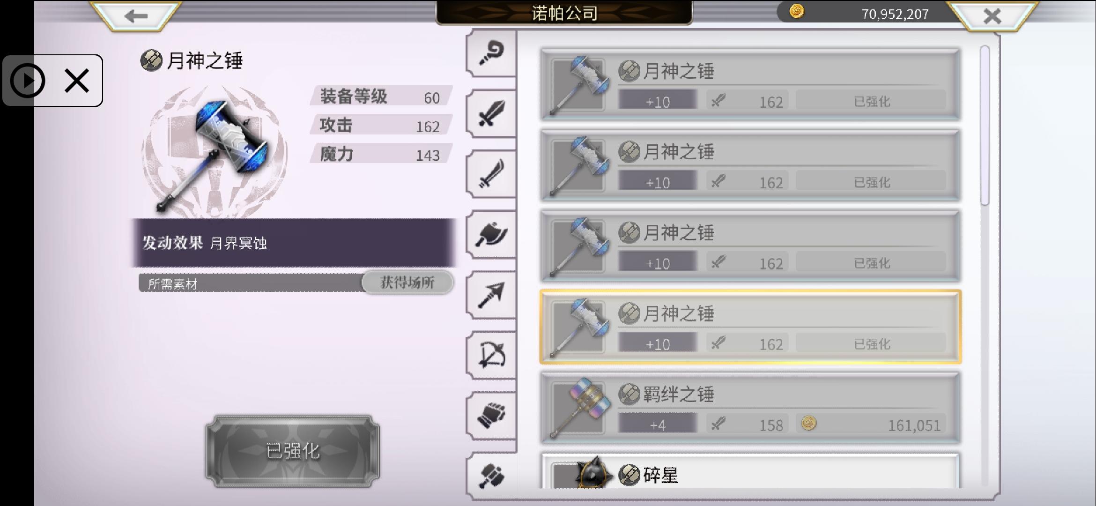
Task: Select the bow weapon category tab
Action: 491,355
